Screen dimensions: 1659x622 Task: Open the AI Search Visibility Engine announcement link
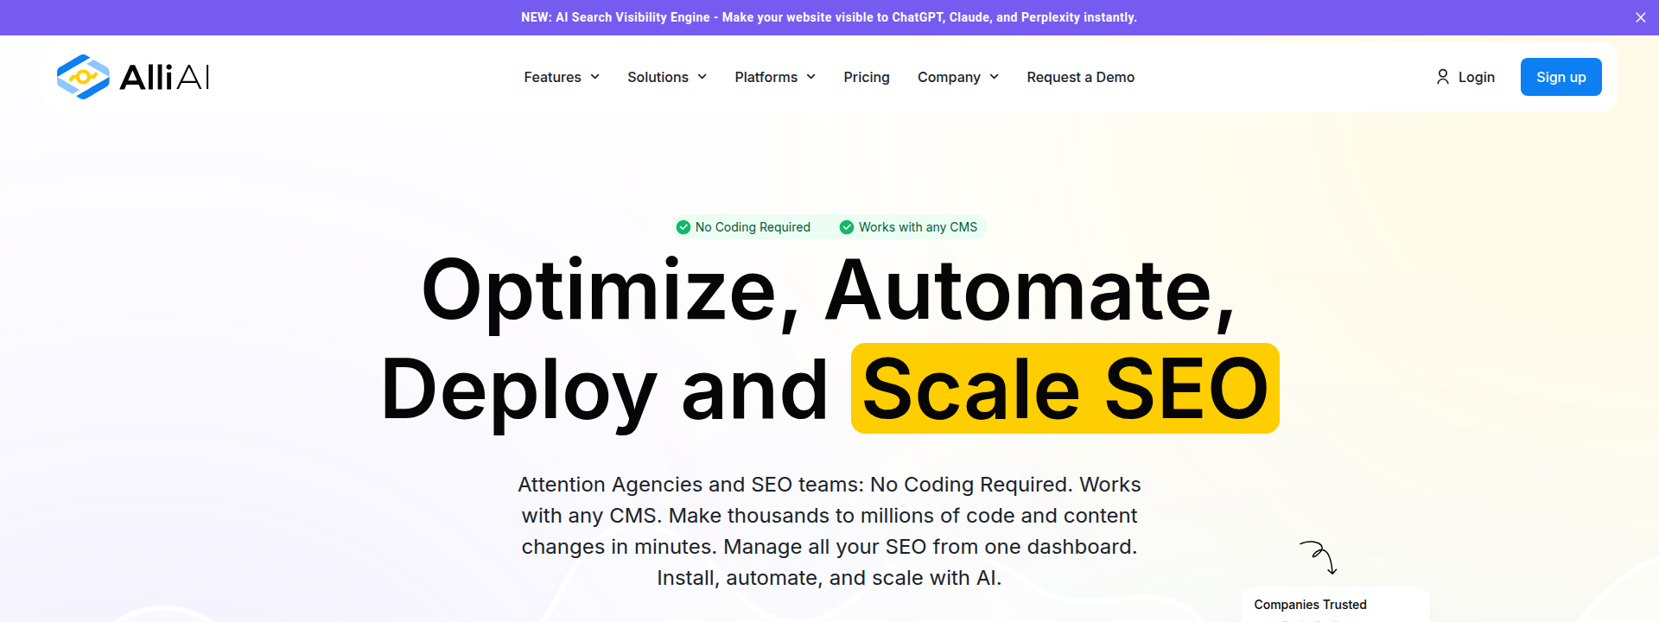click(828, 17)
